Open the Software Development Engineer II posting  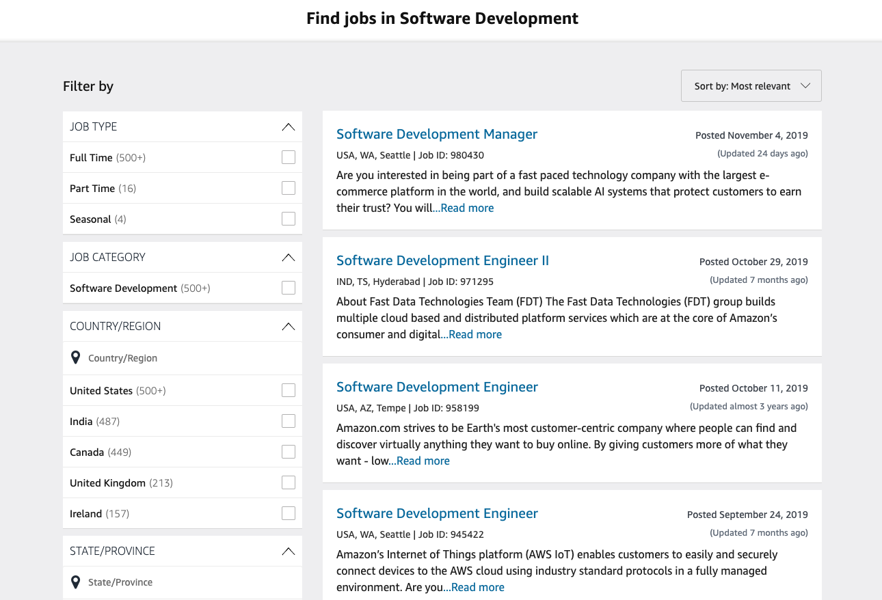click(x=442, y=261)
